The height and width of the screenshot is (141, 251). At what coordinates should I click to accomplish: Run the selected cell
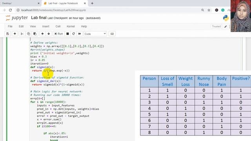click(59, 34)
